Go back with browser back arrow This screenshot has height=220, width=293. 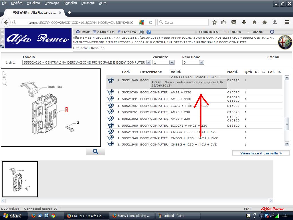point(6,22)
